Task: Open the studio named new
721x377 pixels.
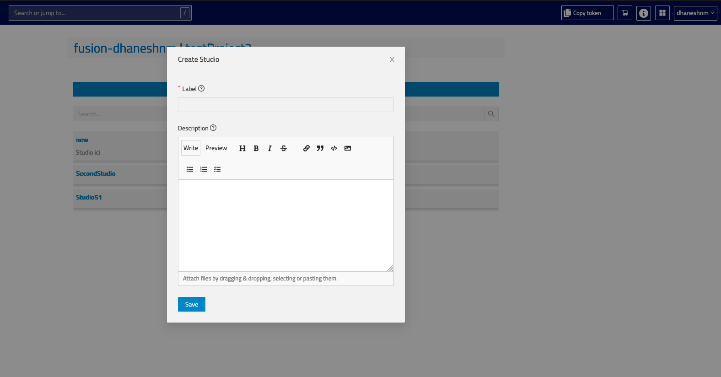Action: [82, 140]
